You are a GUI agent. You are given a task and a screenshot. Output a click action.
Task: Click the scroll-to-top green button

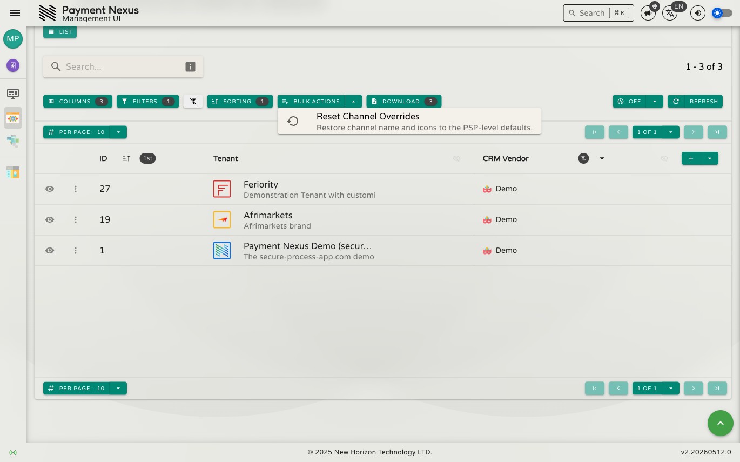click(x=720, y=423)
